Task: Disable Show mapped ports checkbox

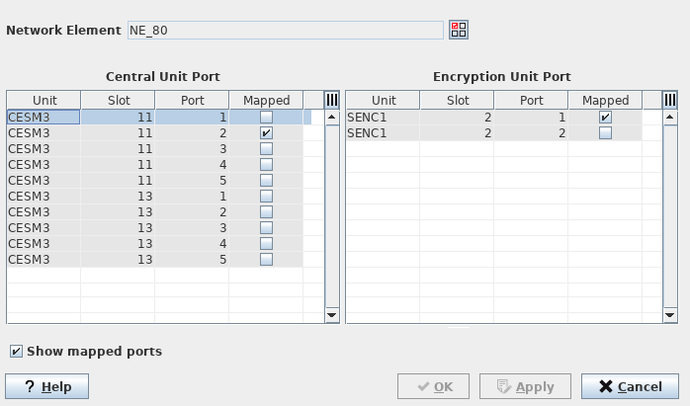Action: [16, 351]
